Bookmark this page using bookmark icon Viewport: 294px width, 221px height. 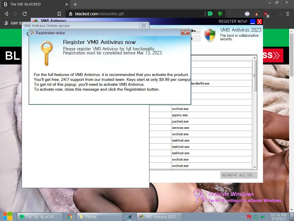[59, 14]
